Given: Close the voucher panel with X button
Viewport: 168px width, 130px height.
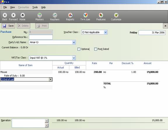Looking at the screenshot, I should point(165,26).
